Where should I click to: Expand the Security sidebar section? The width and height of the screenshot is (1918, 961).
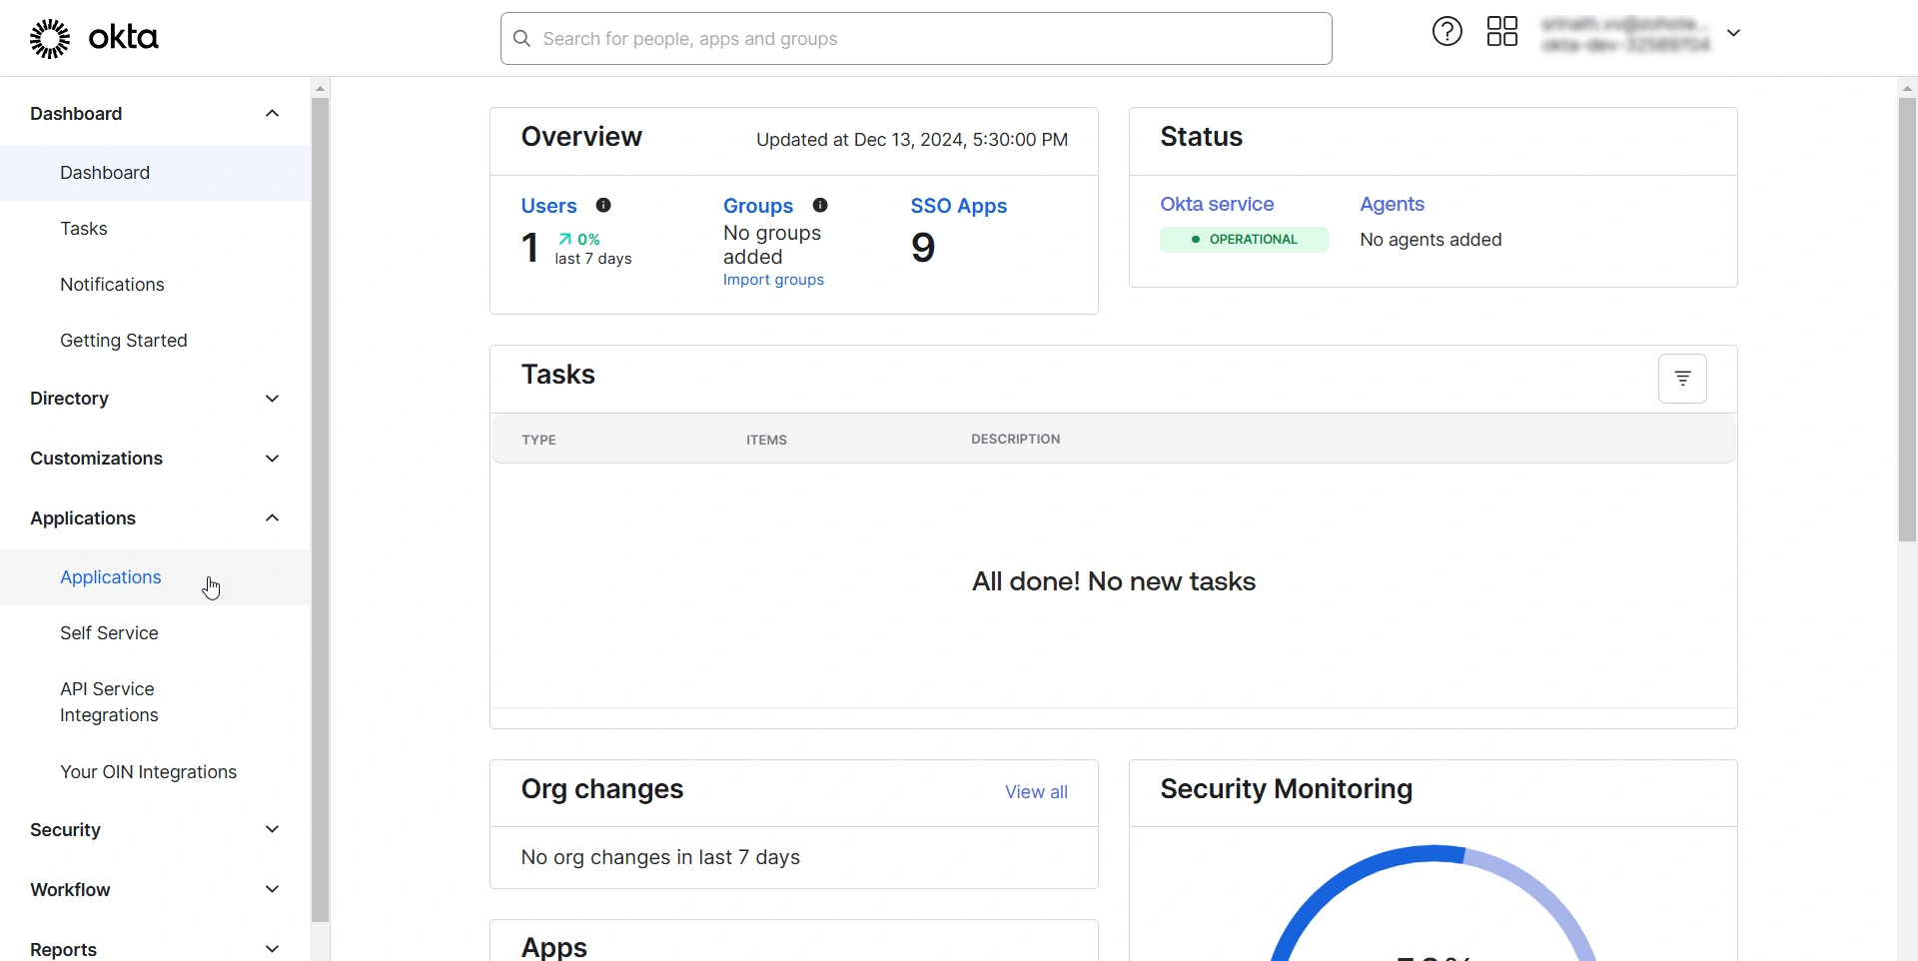pyautogui.click(x=271, y=829)
